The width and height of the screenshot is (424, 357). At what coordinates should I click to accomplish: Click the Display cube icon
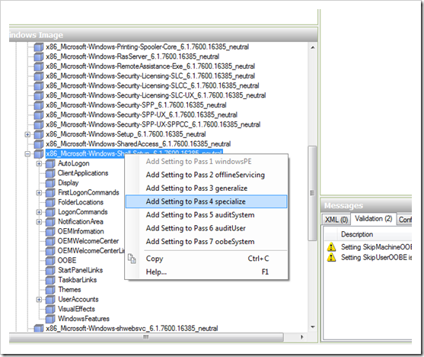tap(50, 183)
